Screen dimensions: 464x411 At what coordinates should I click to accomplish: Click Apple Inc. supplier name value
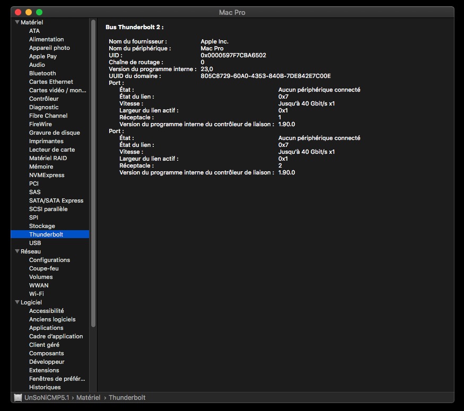tap(214, 41)
